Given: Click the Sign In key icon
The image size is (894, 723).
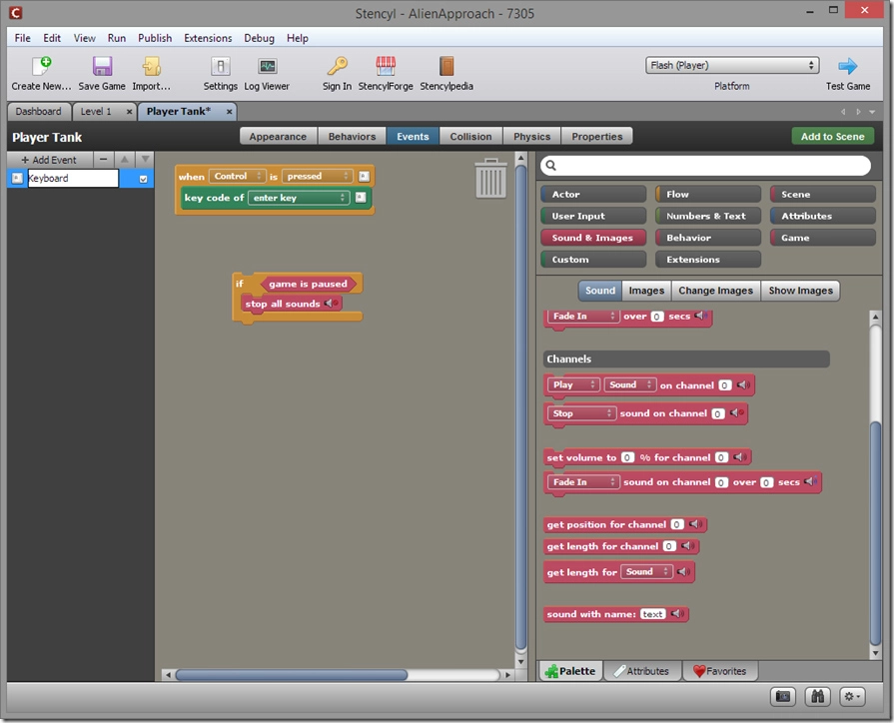Looking at the screenshot, I should pyautogui.click(x=337, y=66).
